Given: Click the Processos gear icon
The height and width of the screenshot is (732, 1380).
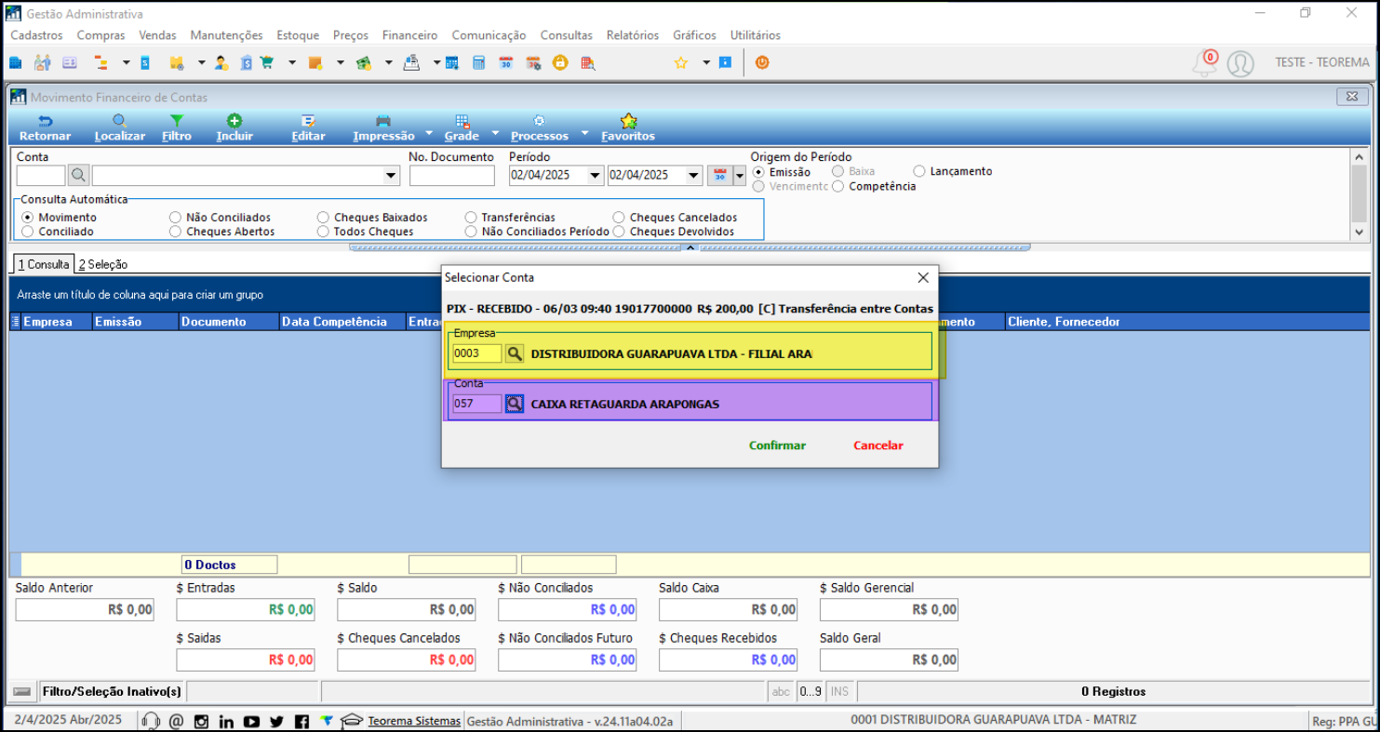Looking at the screenshot, I should point(539,121).
